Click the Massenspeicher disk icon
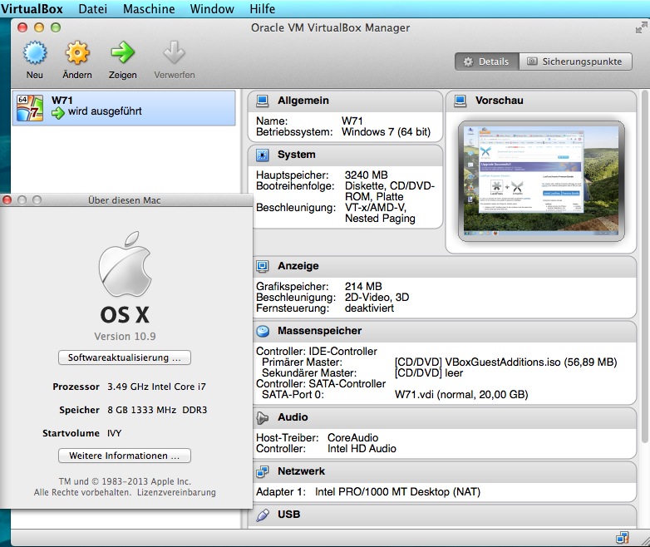 pos(262,331)
